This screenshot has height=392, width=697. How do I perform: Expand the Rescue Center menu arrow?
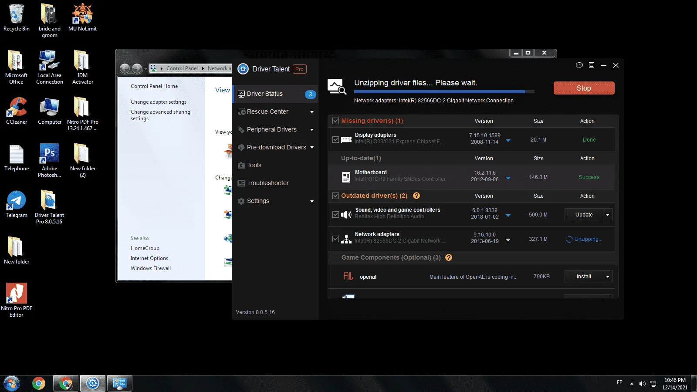click(x=312, y=112)
